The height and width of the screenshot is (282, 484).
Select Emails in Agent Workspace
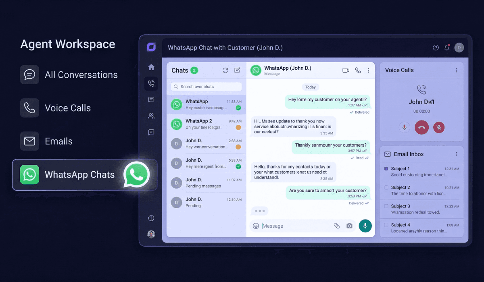pos(46,141)
